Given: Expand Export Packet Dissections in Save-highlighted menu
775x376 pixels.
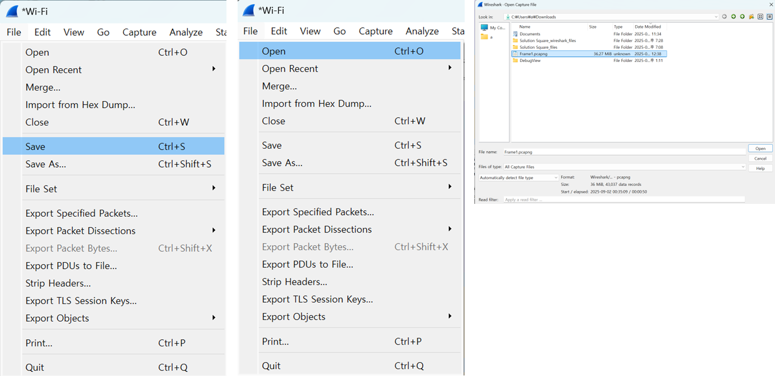Looking at the screenshot, I should (214, 230).
